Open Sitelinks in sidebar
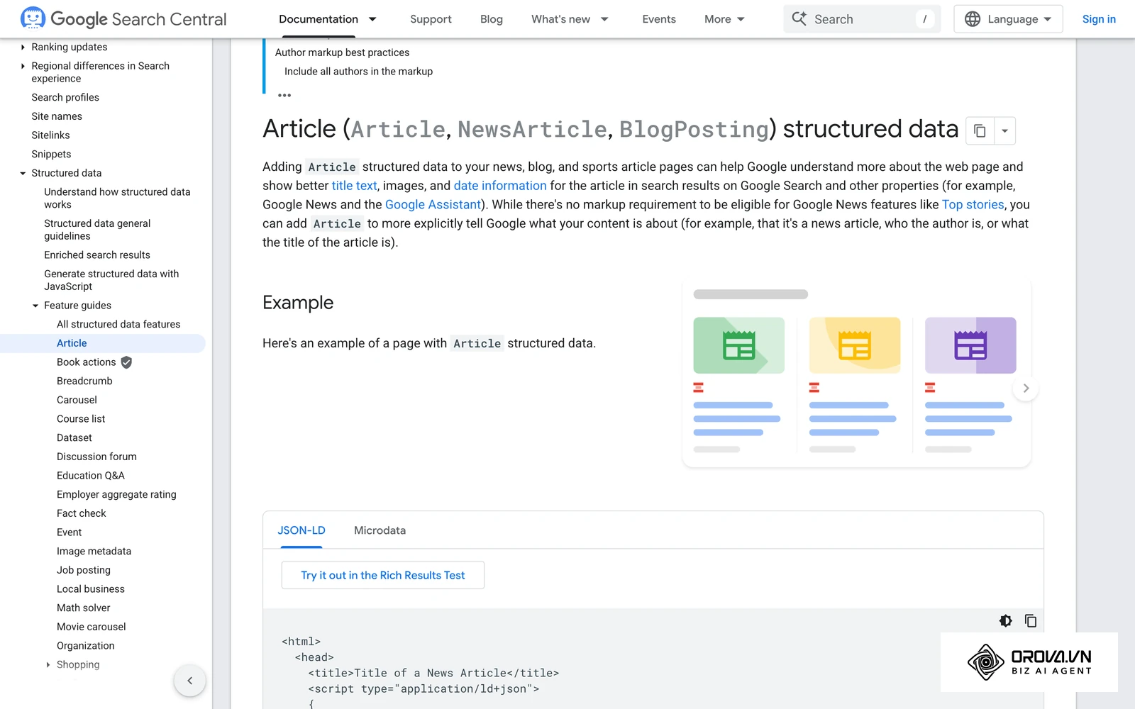This screenshot has width=1135, height=709. click(x=50, y=135)
